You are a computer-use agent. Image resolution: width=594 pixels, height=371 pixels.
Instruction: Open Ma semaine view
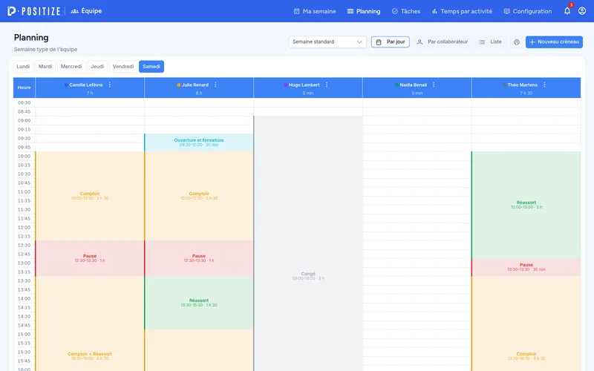(315, 11)
